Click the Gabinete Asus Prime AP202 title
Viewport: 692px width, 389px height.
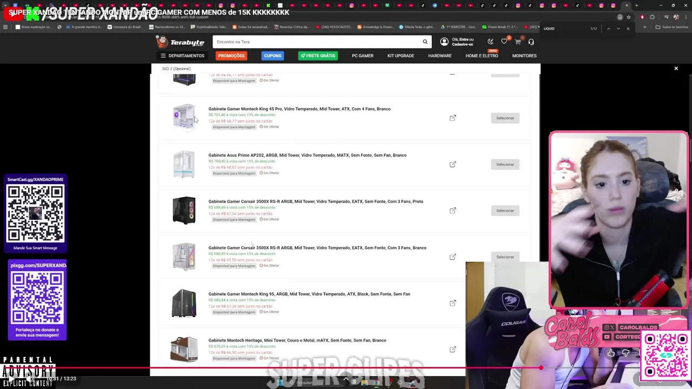pyautogui.click(x=308, y=156)
